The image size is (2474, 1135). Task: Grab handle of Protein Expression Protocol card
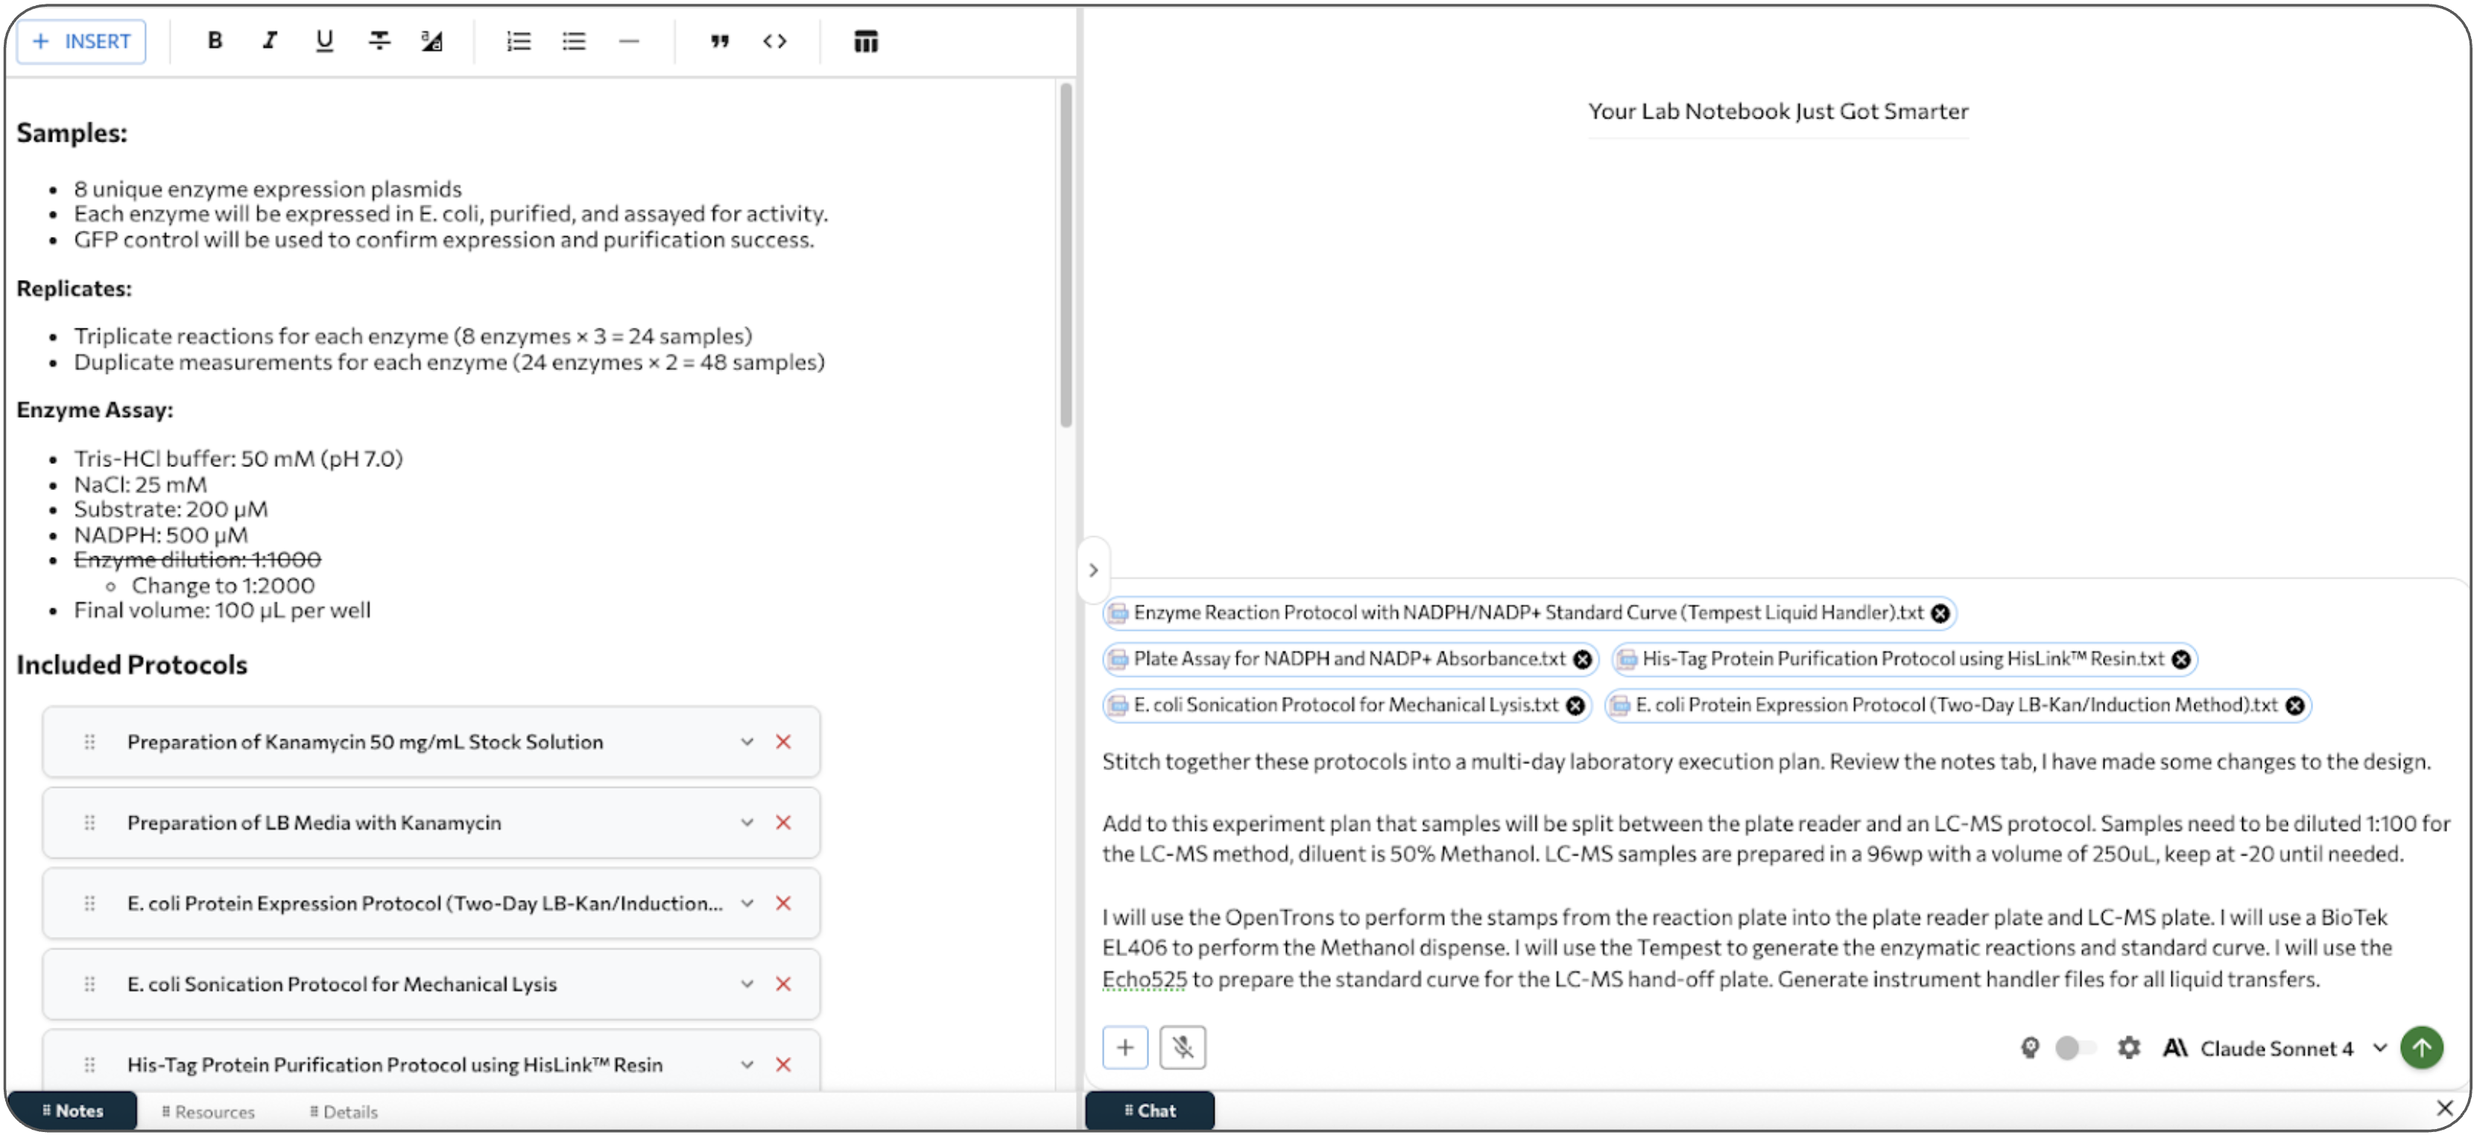pyautogui.click(x=89, y=903)
